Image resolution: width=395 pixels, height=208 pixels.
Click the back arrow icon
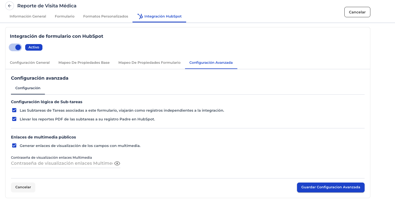coord(10,6)
